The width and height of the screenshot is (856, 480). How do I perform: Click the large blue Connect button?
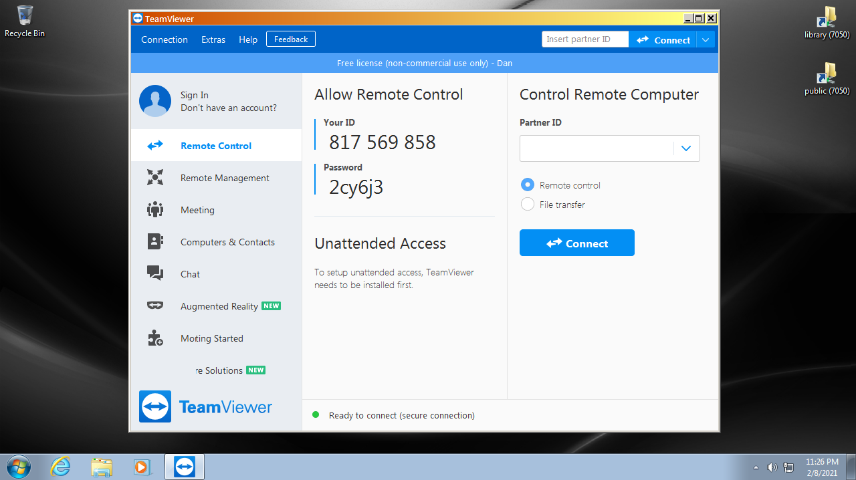click(576, 243)
